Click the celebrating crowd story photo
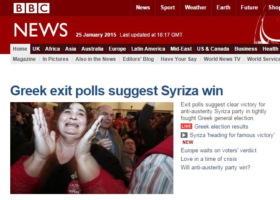The width and height of the screenshot is (280, 200). coord(92,148)
